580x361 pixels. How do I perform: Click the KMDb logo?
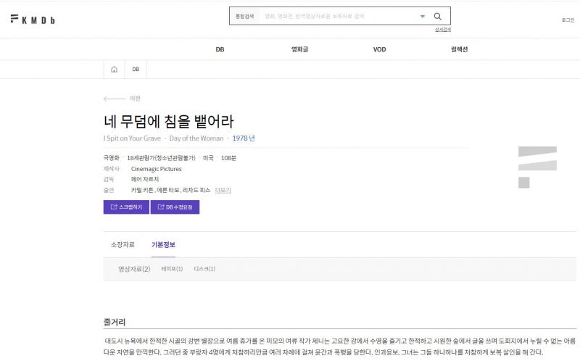[x=33, y=19]
